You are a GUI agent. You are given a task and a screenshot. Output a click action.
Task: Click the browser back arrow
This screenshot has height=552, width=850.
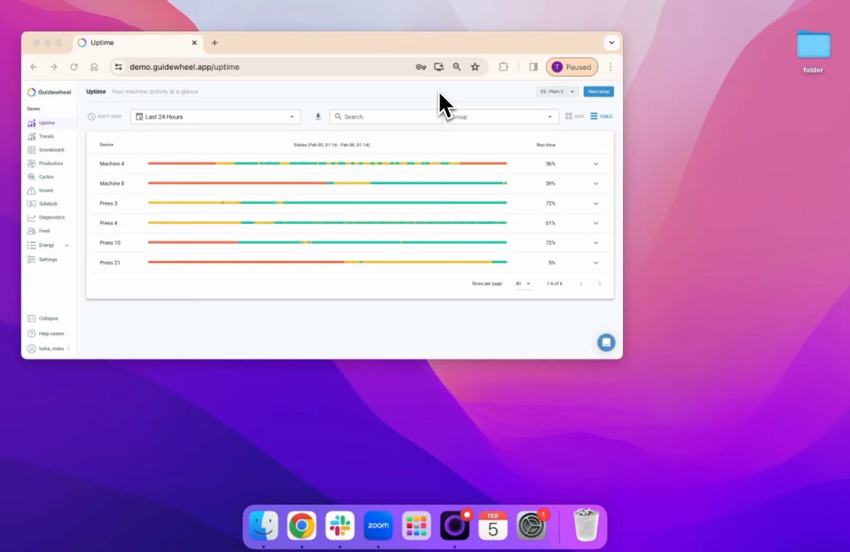(34, 67)
